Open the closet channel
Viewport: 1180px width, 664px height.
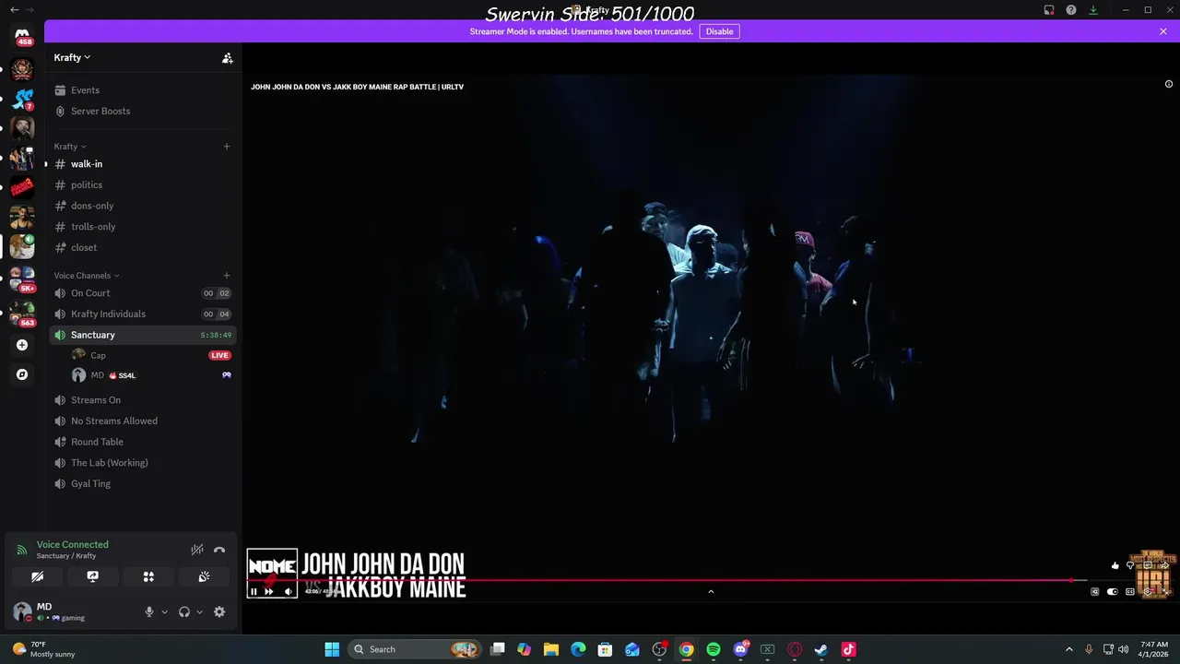(x=143, y=247)
